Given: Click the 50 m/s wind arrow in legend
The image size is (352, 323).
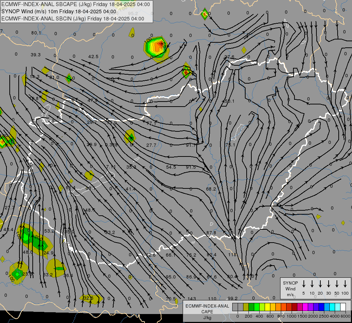Looking at the screenshot, I should coord(337,284).
